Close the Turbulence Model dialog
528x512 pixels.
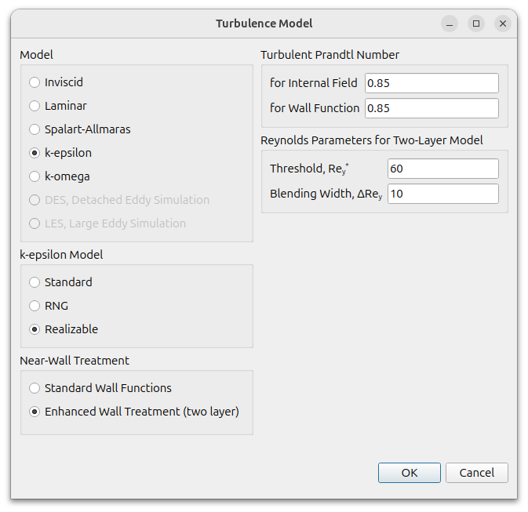(503, 24)
